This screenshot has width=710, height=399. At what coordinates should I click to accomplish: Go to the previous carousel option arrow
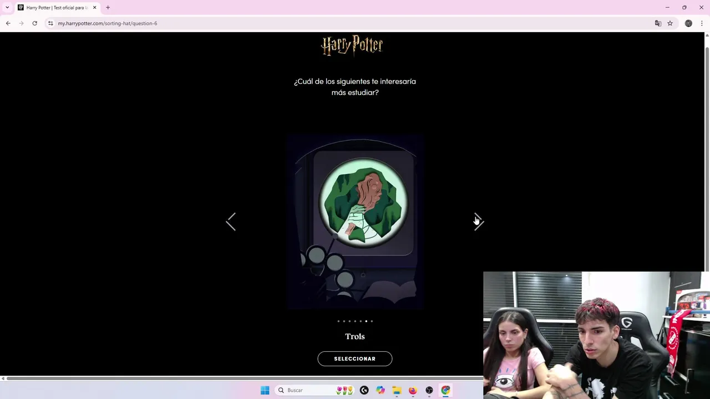tap(231, 222)
